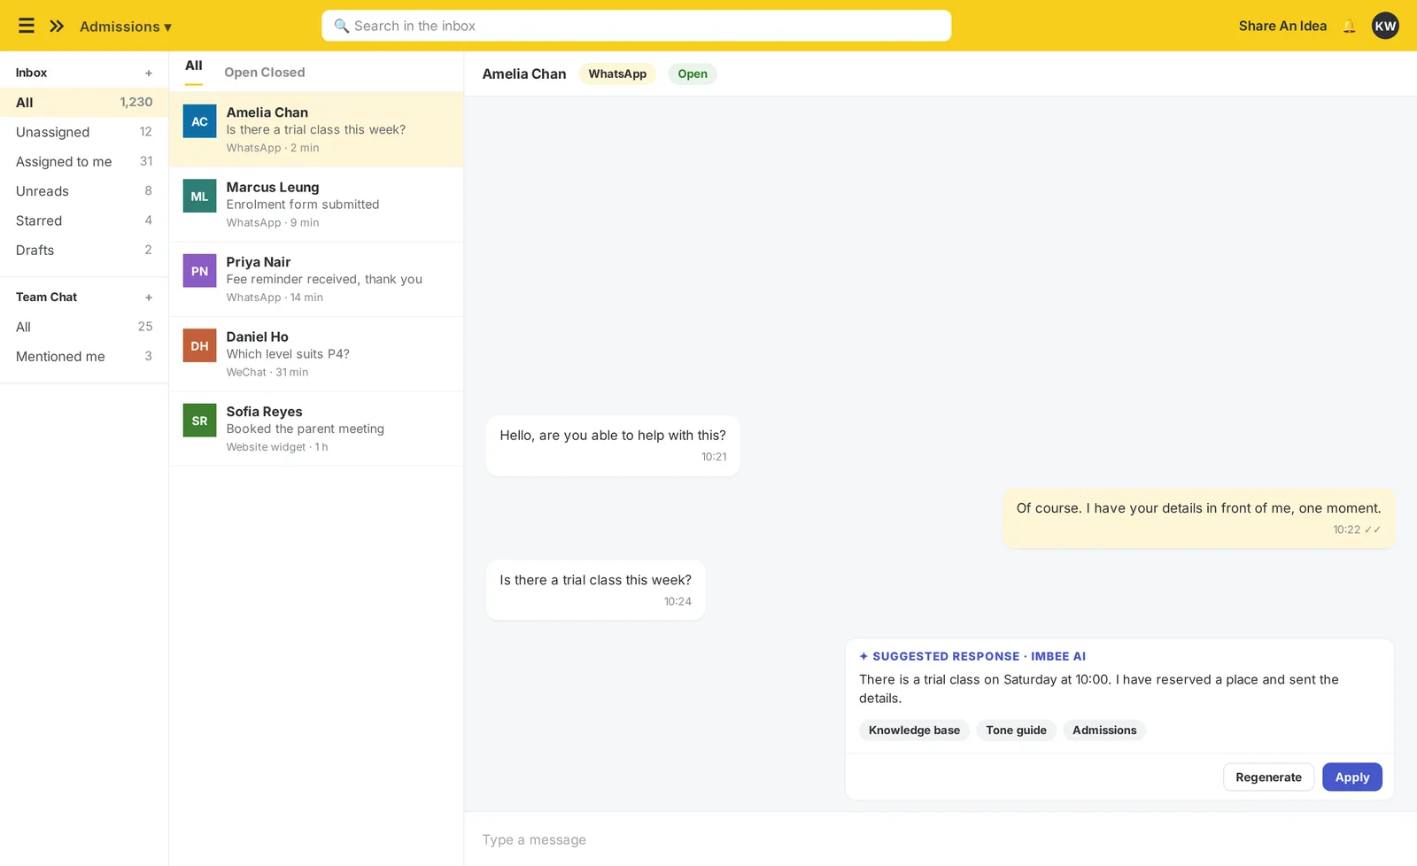Click the SR avatar of Sofia Reyes
The height and width of the screenshot is (866, 1417).
(199, 421)
